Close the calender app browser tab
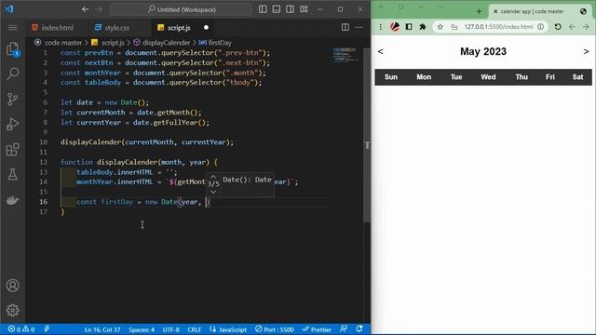The height and width of the screenshot is (335, 596). click(495, 11)
